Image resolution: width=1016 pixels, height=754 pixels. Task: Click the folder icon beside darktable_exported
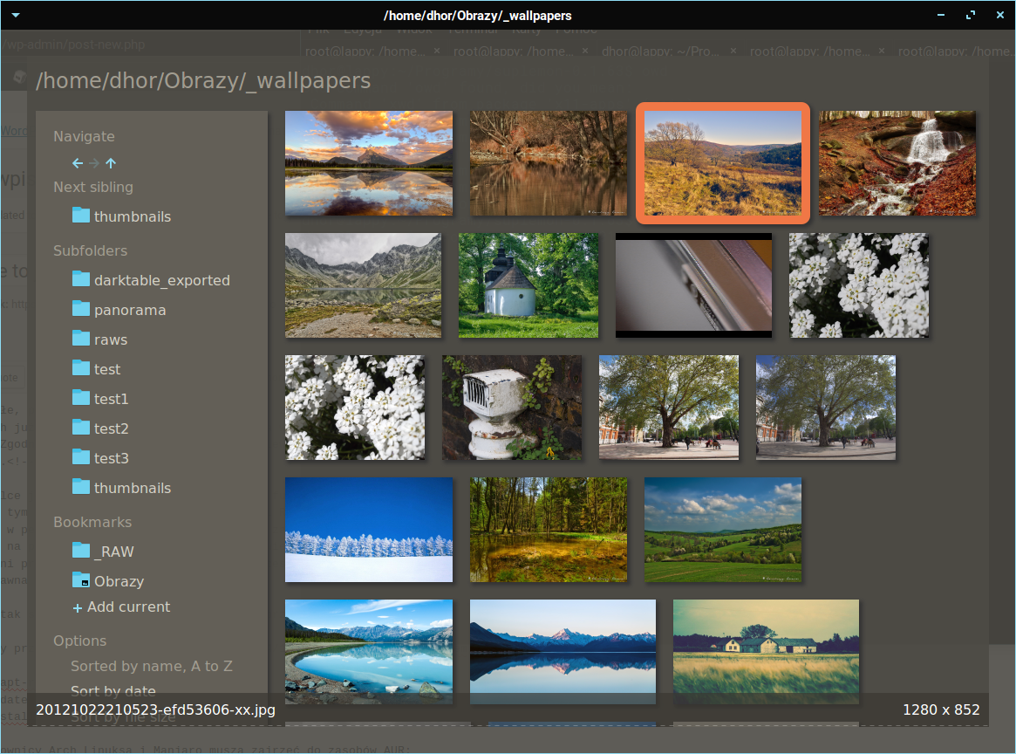pyautogui.click(x=81, y=279)
